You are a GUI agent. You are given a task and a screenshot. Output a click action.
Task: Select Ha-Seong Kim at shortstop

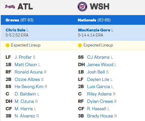[29, 87]
